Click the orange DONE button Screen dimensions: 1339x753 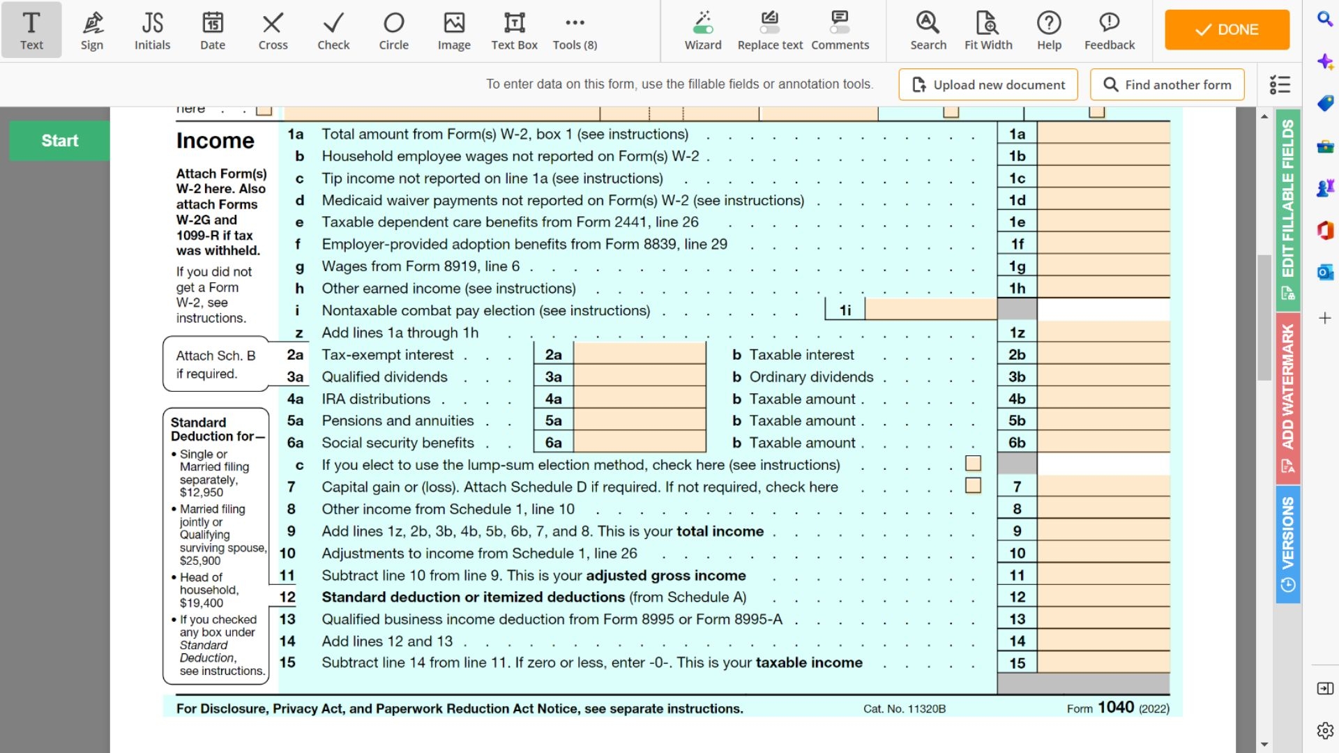1227,29
